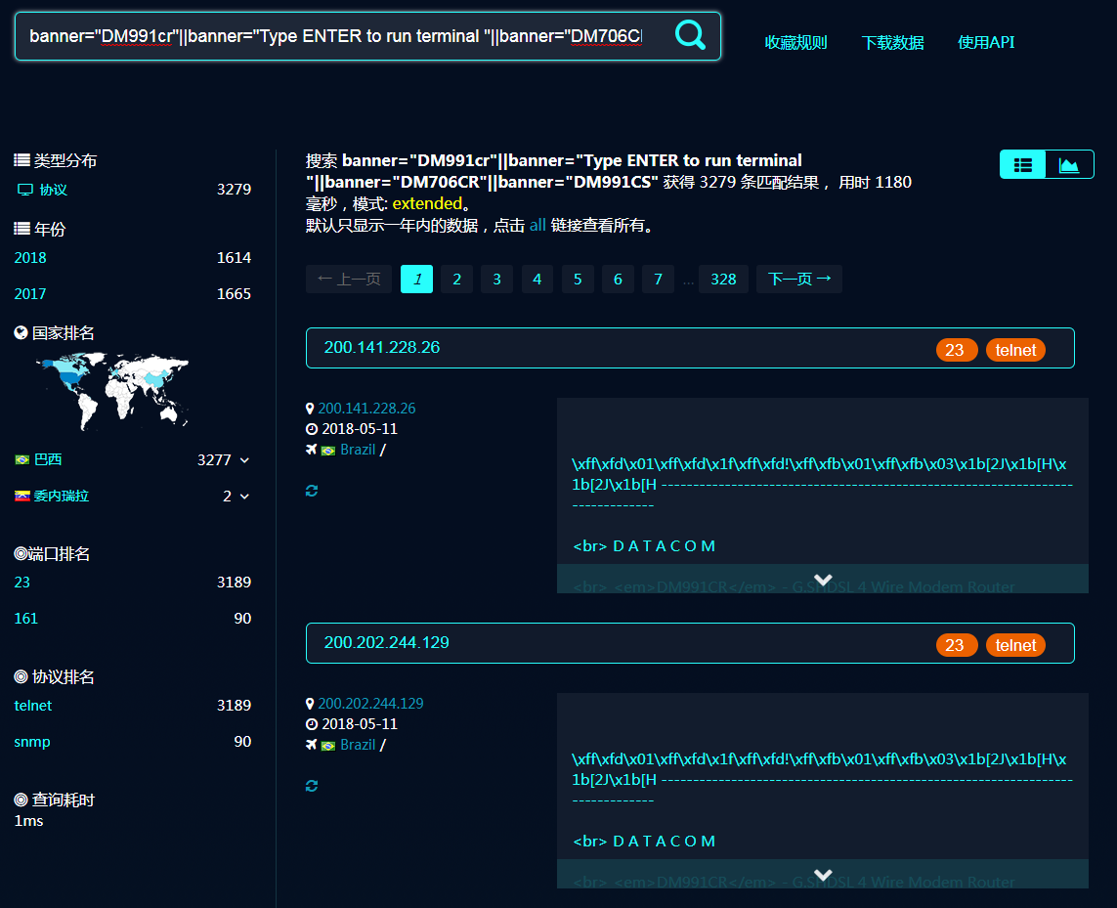Click 下一页 next page button

click(x=799, y=279)
